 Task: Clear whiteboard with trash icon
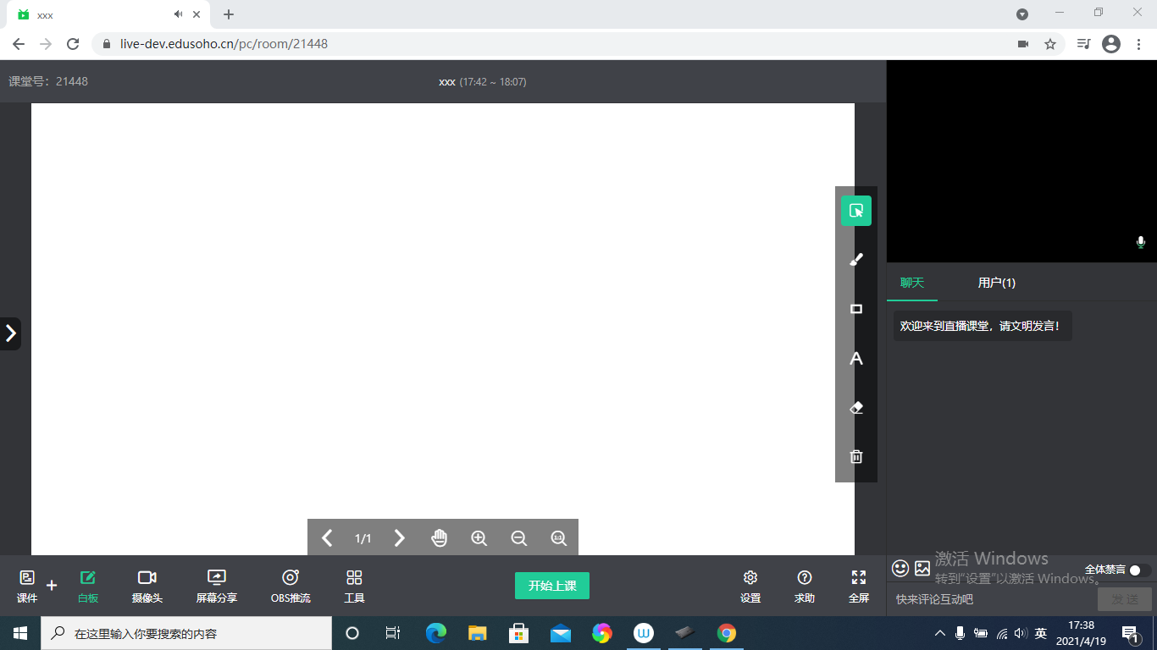856,456
